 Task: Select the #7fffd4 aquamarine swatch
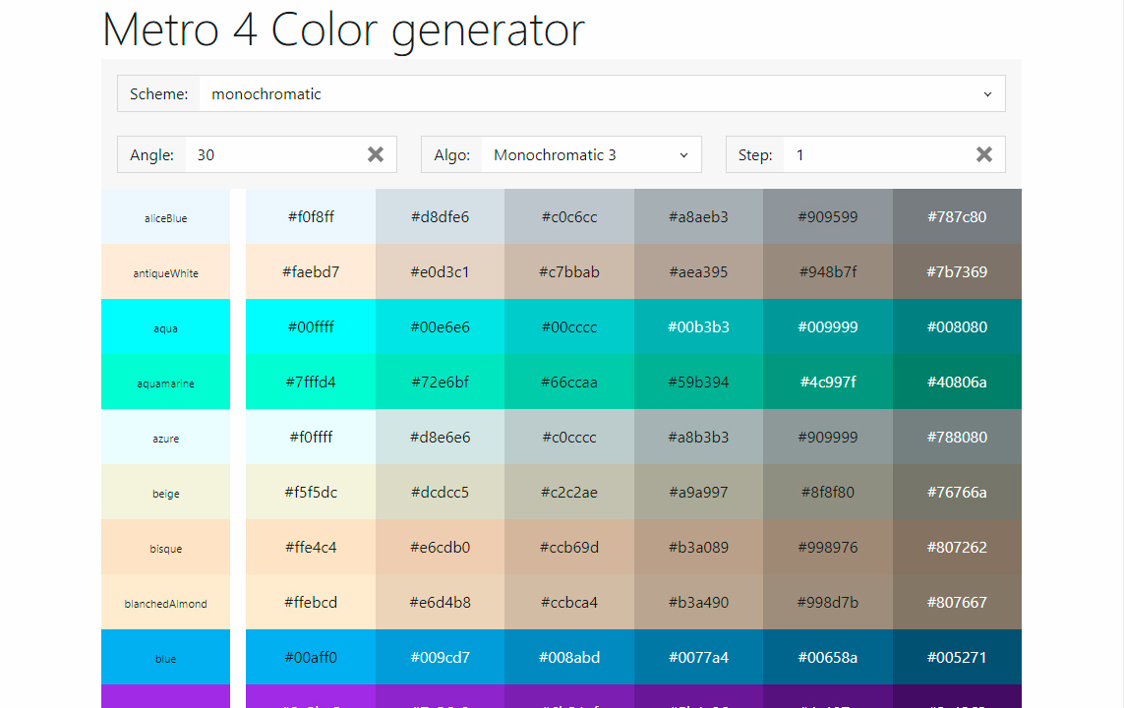coord(311,382)
